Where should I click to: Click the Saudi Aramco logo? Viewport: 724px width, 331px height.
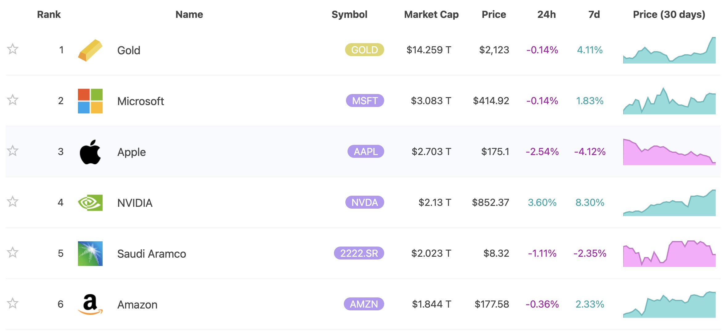pyautogui.click(x=90, y=254)
